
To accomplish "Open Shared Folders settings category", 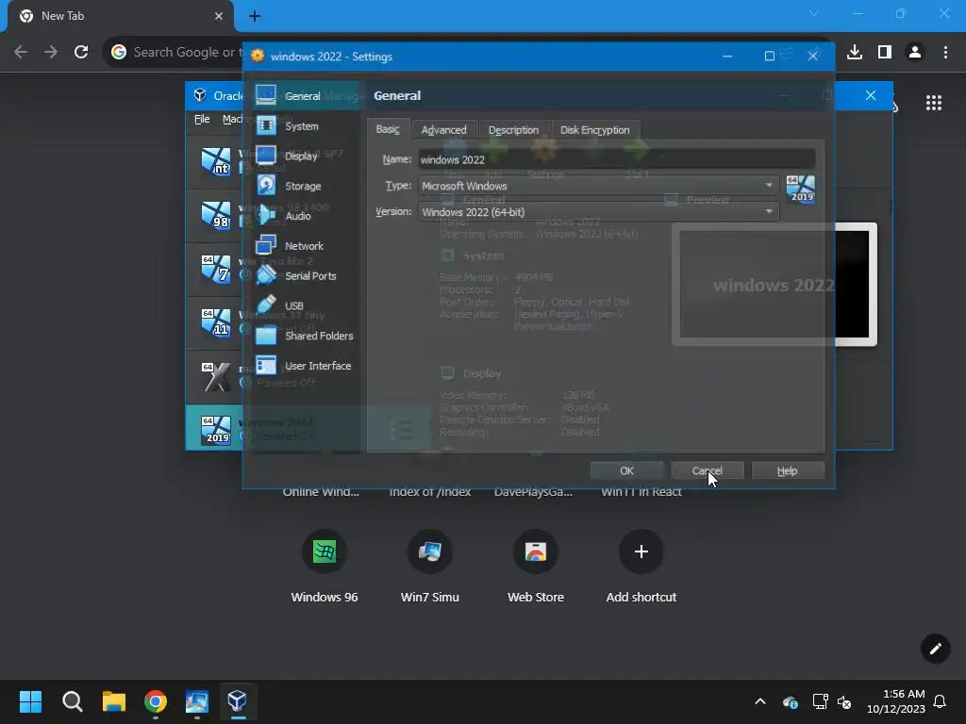I will click(319, 336).
